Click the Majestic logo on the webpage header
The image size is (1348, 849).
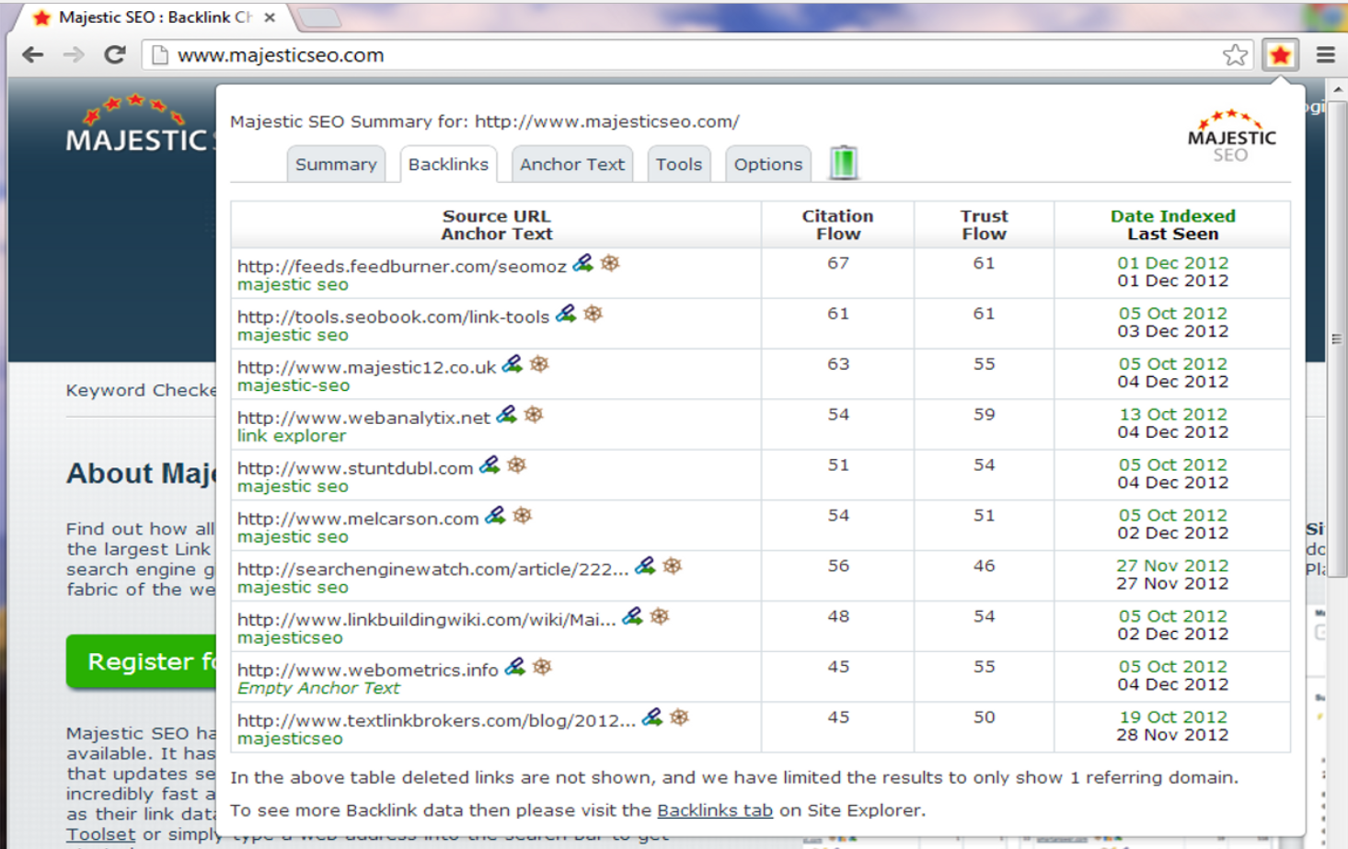point(141,124)
